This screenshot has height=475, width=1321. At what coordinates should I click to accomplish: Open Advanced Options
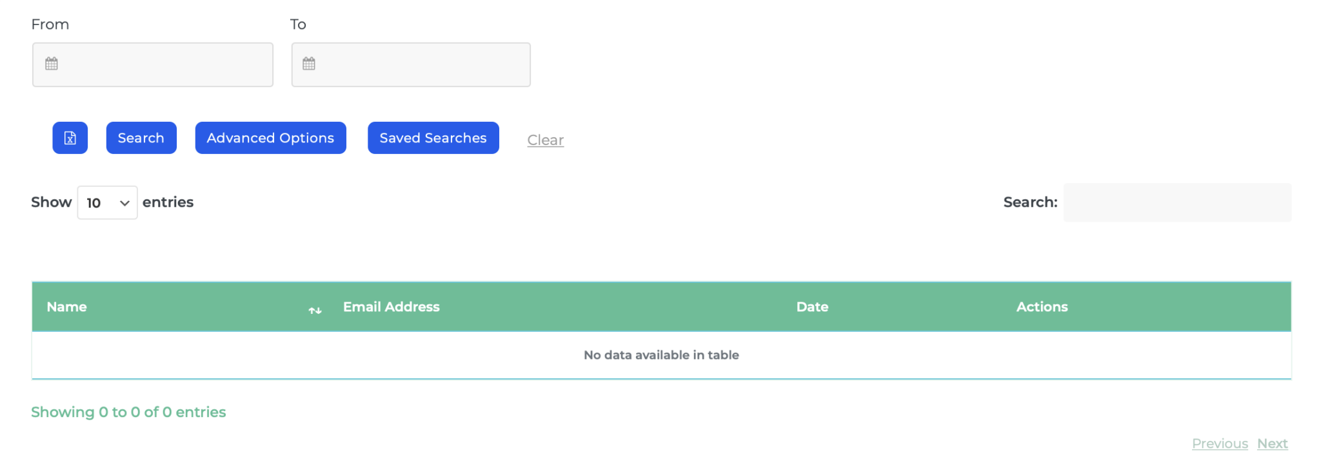270,137
